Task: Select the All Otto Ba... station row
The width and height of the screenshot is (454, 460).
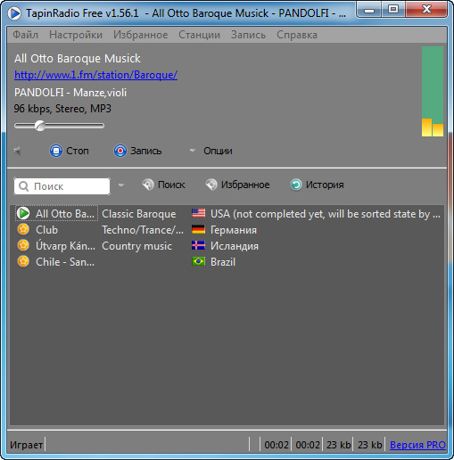Action: pos(227,214)
